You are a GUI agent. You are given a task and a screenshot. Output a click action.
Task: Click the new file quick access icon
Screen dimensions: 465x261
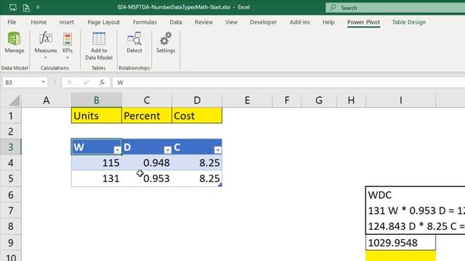[x=26, y=7]
